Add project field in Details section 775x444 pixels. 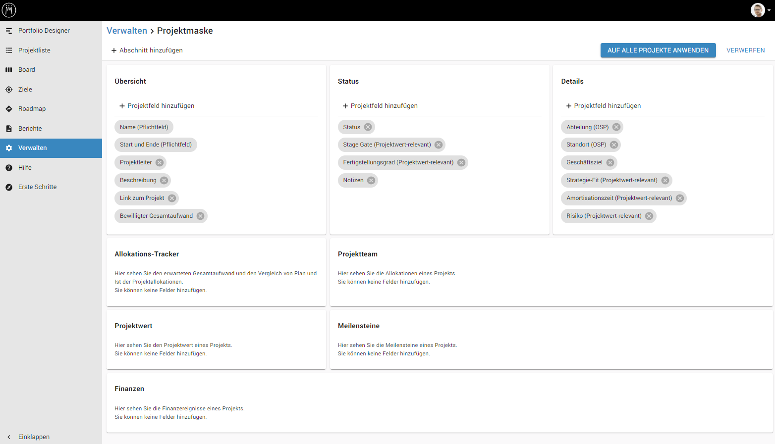coord(604,106)
